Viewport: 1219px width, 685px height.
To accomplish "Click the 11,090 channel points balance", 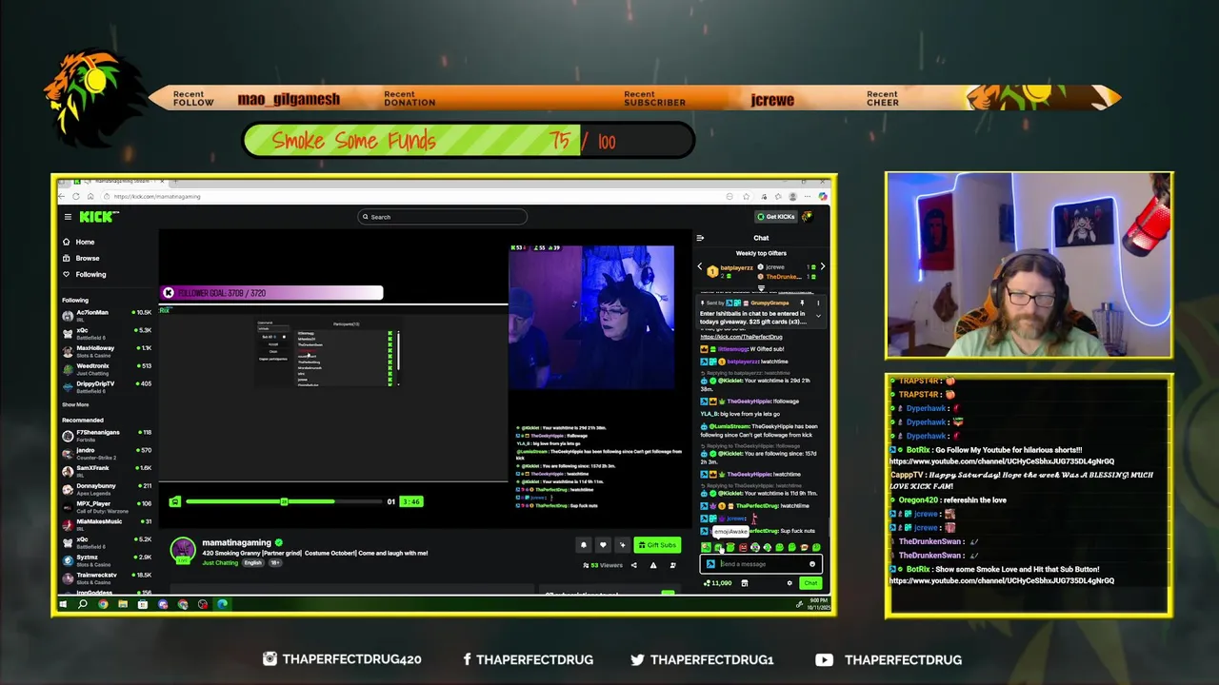I will pyautogui.click(x=717, y=583).
